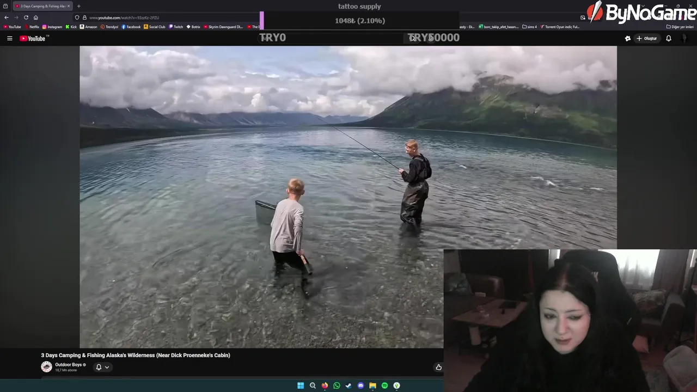Open Spotify from the taskbar
The image size is (697, 392).
pos(384,385)
